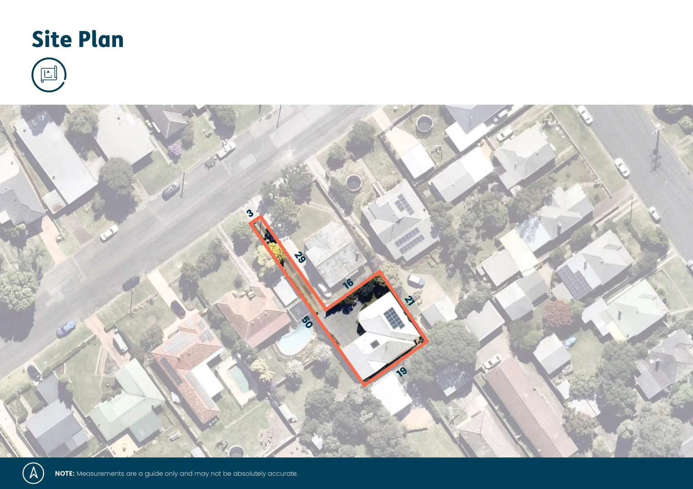The height and width of the screenshot is (489, 693).
Task: Click the frontage measurement label 3
Action: click(250, 213)
